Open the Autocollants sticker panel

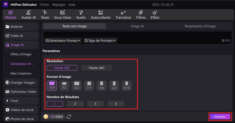click(x=100, y=15)
